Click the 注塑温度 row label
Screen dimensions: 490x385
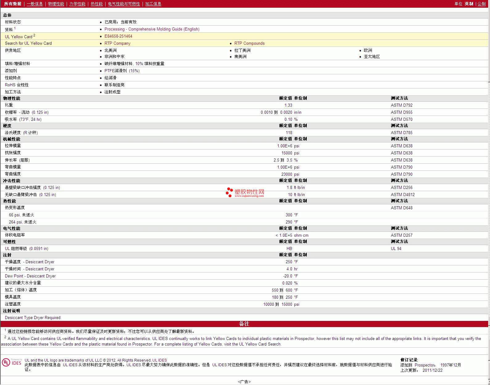(13, 304)
